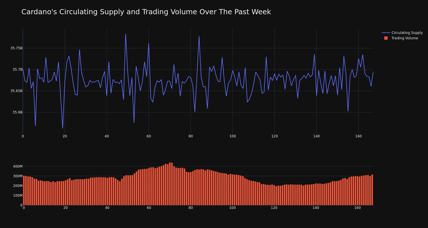
Task: Click the tallest volume bar near hour 70
Action: pyautogui.click(x=170, y=184)
